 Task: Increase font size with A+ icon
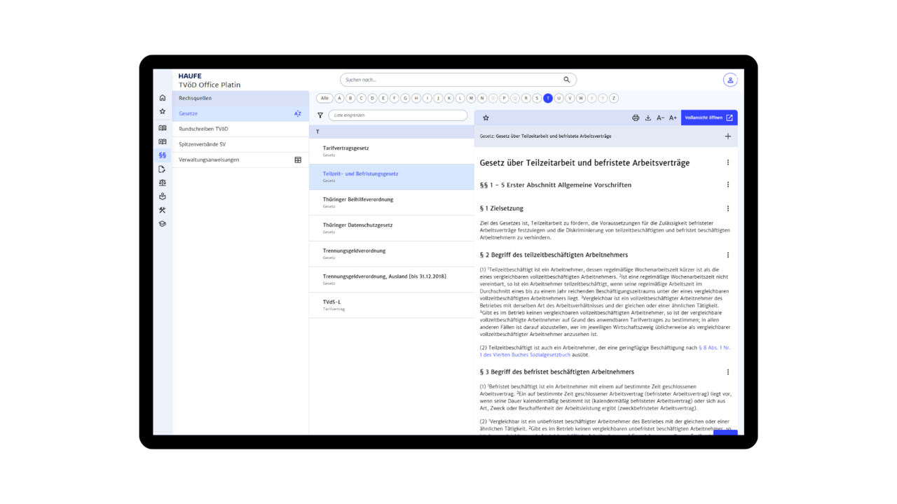tap(673, 118)
